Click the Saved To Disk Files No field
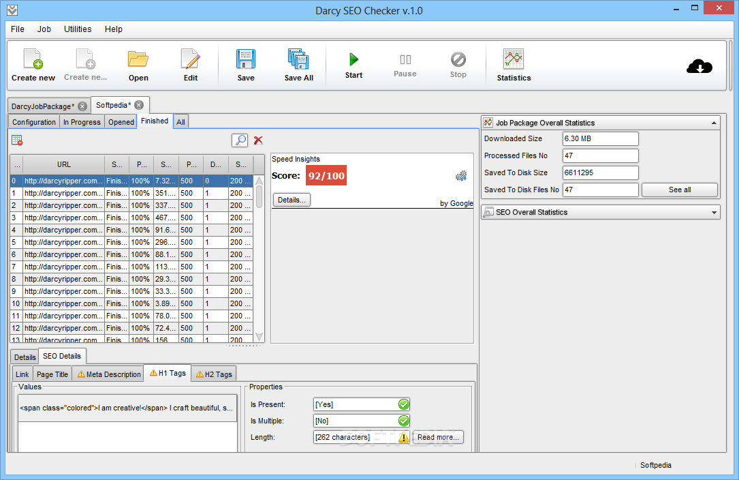This screenshot has height=480, width=739. pos(601,190)
